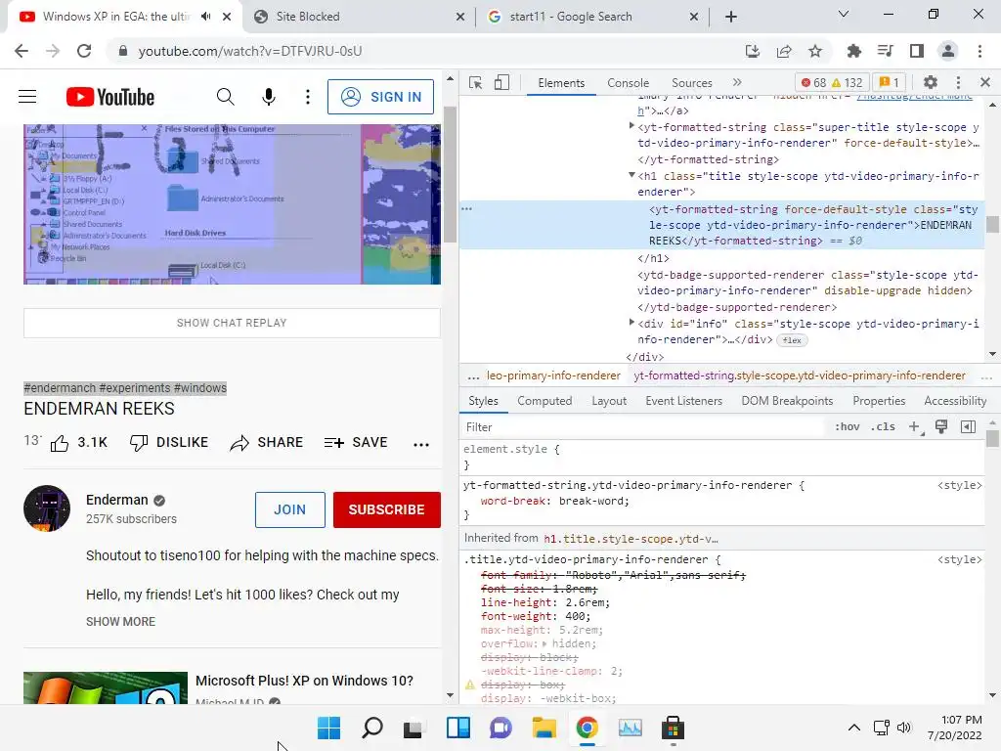Switch to the Sources panel tab
Screen dimensions: 1001x751
(x=691, y=83)
